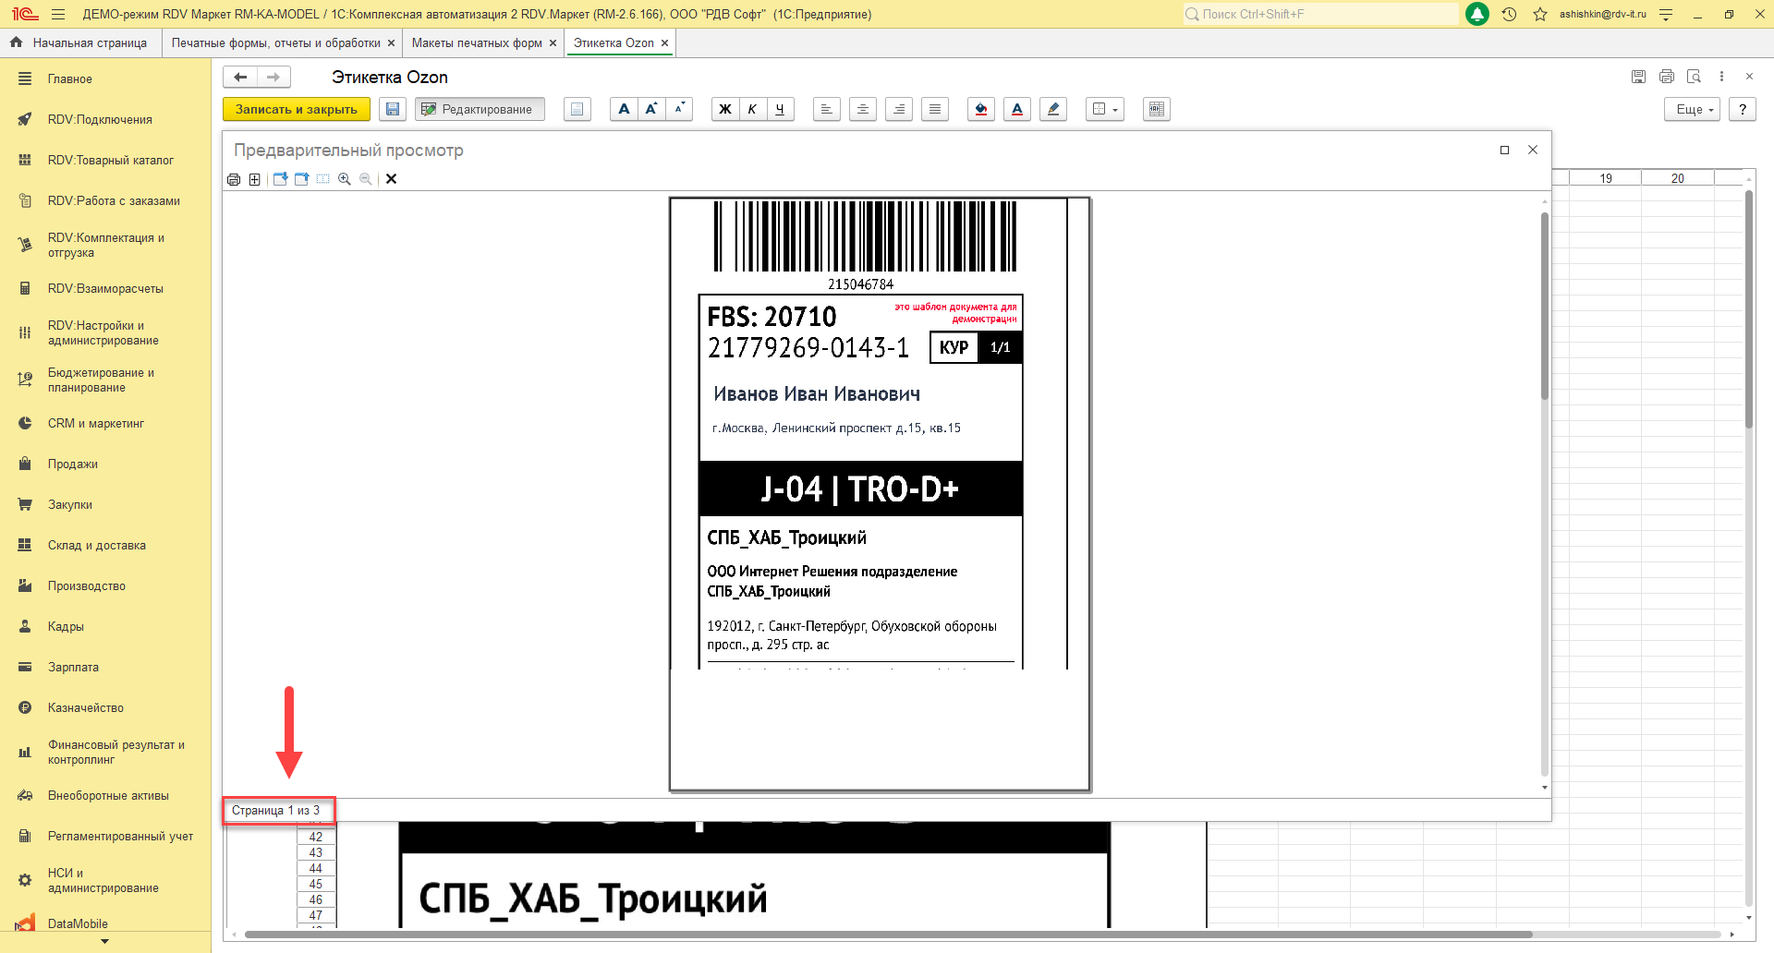This screenshot has height=953, width=1774.
Task: Click the search field Поиск Ctrl+Shift+F
Action: [x=1320, y=14]
